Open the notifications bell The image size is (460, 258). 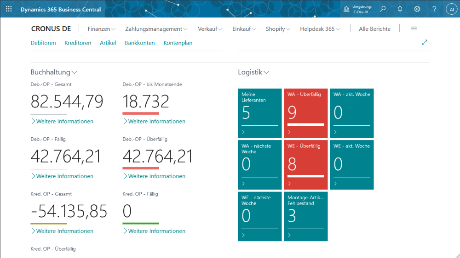(x=400, y=9)
